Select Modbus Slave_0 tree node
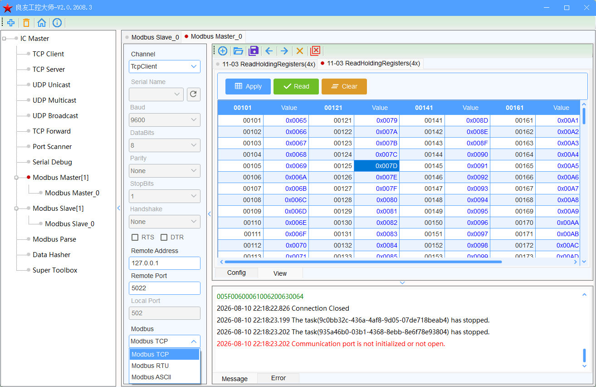Screen dimensions: 596x387 [69, 224]
